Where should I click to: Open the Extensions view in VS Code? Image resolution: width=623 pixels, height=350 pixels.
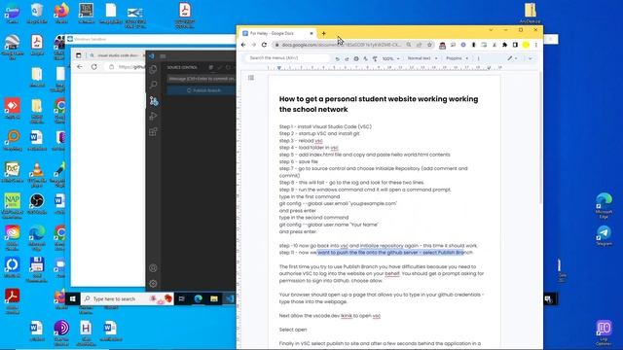(154, 132)
